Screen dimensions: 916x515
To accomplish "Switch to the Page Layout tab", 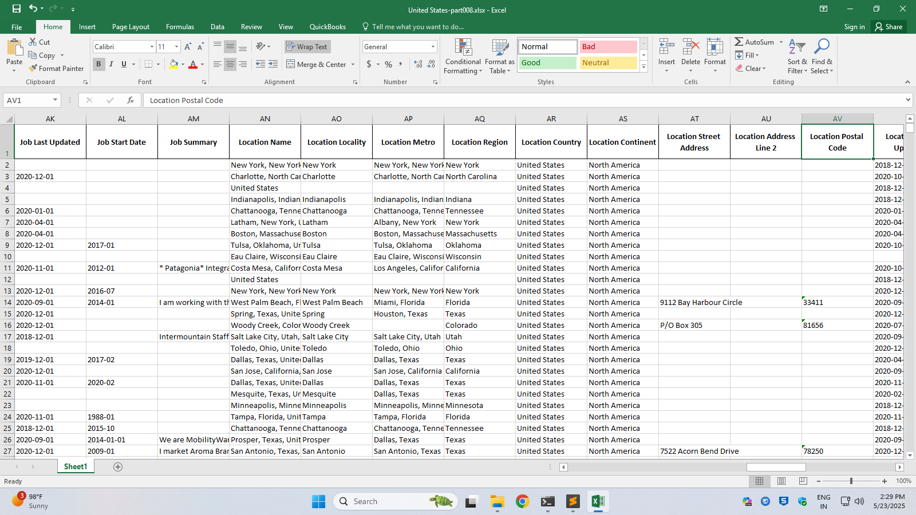I will pos(131,27).
